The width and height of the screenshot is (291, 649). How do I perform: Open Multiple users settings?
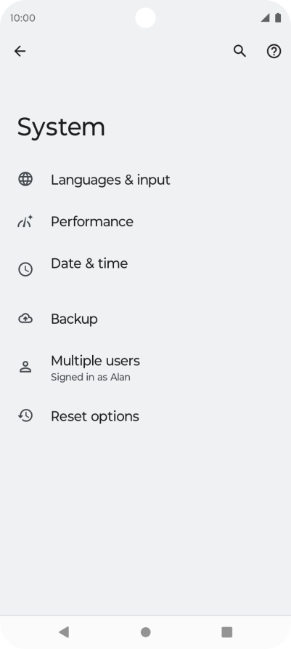tap(145, 367)
